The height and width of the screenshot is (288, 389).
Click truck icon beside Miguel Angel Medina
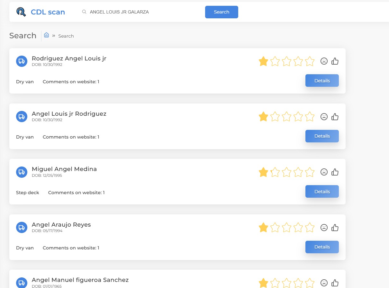click(x=22, y=172)
